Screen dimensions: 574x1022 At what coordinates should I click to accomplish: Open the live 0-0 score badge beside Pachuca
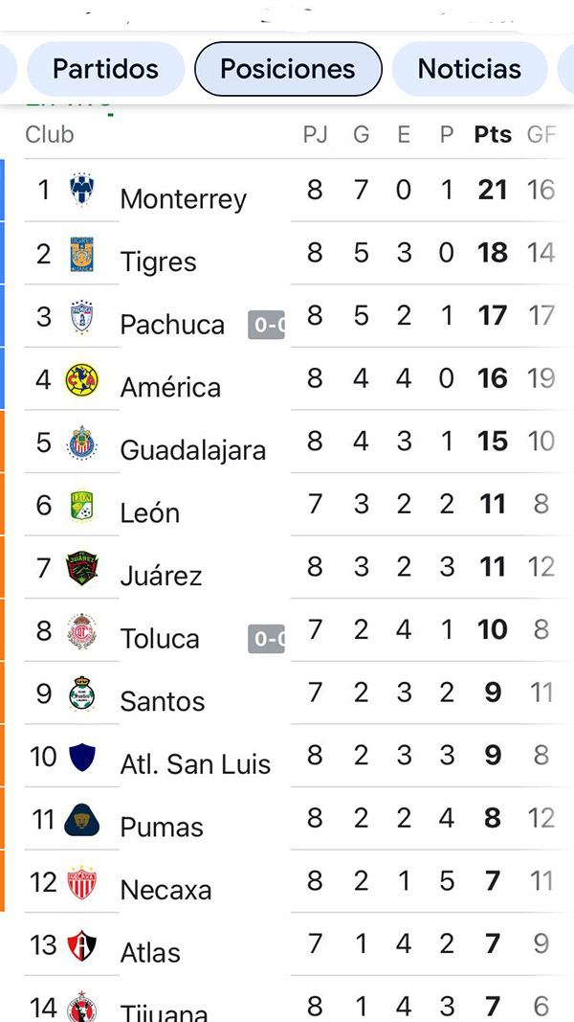click(x=266, y=325)
